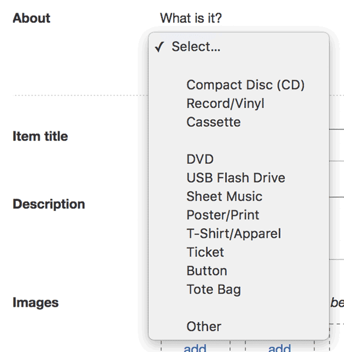Click the left add link under Images
The width and height of the screenshot is (344, 352).
pyautogui.click(x=195, y=348)
